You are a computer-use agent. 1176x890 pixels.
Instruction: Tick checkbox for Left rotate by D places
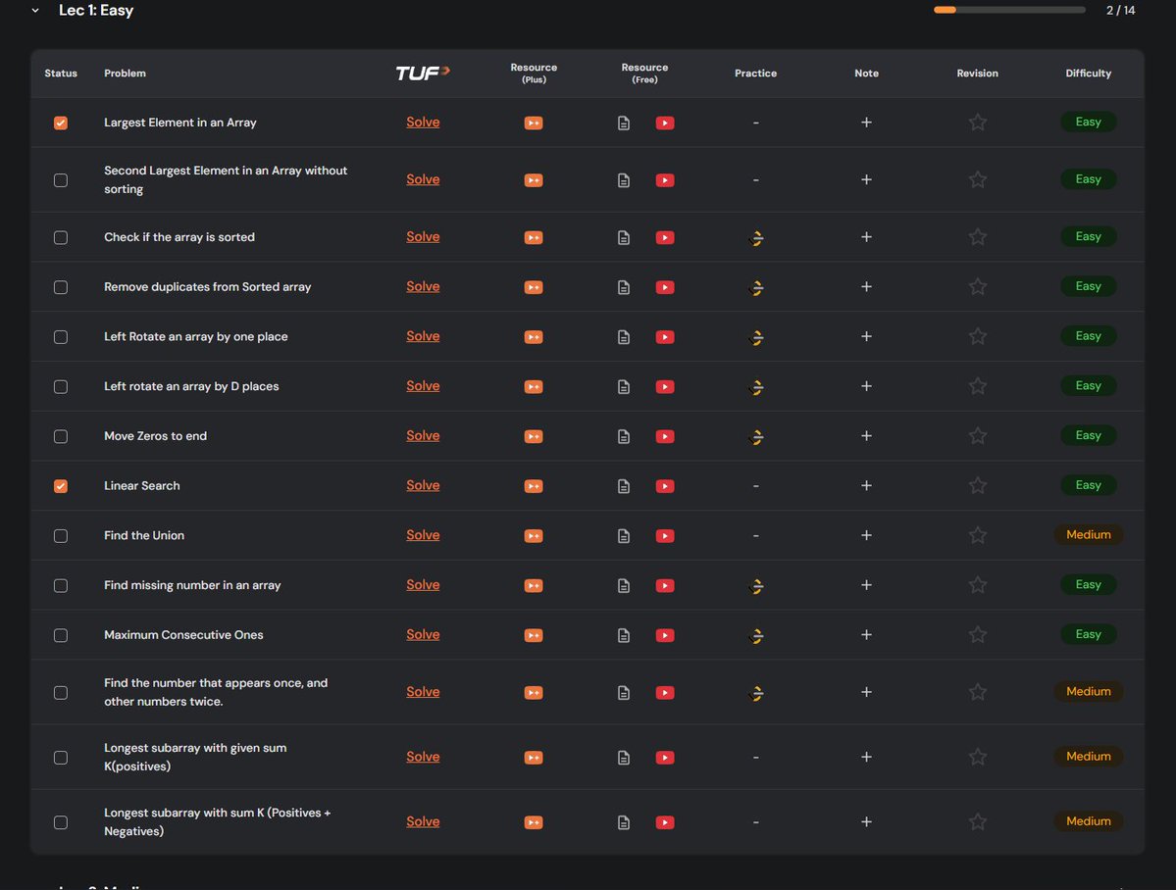tap(61, 386)
